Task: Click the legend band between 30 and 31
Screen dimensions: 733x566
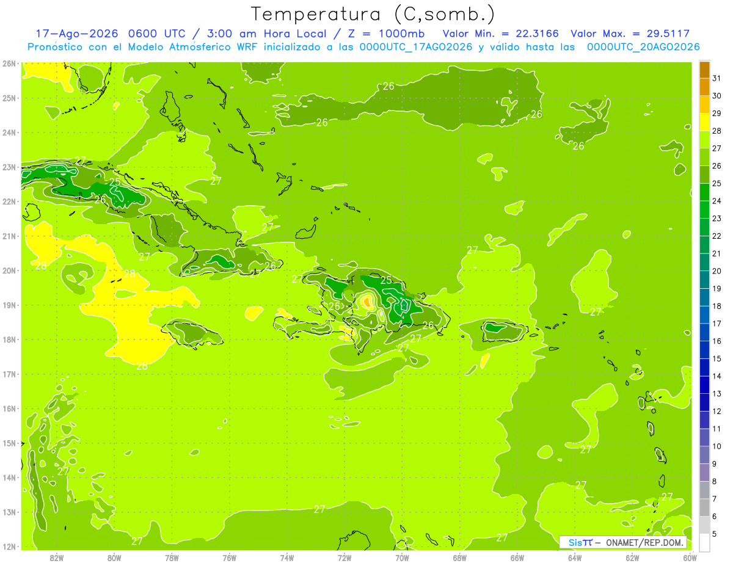Action: [704, 87]
